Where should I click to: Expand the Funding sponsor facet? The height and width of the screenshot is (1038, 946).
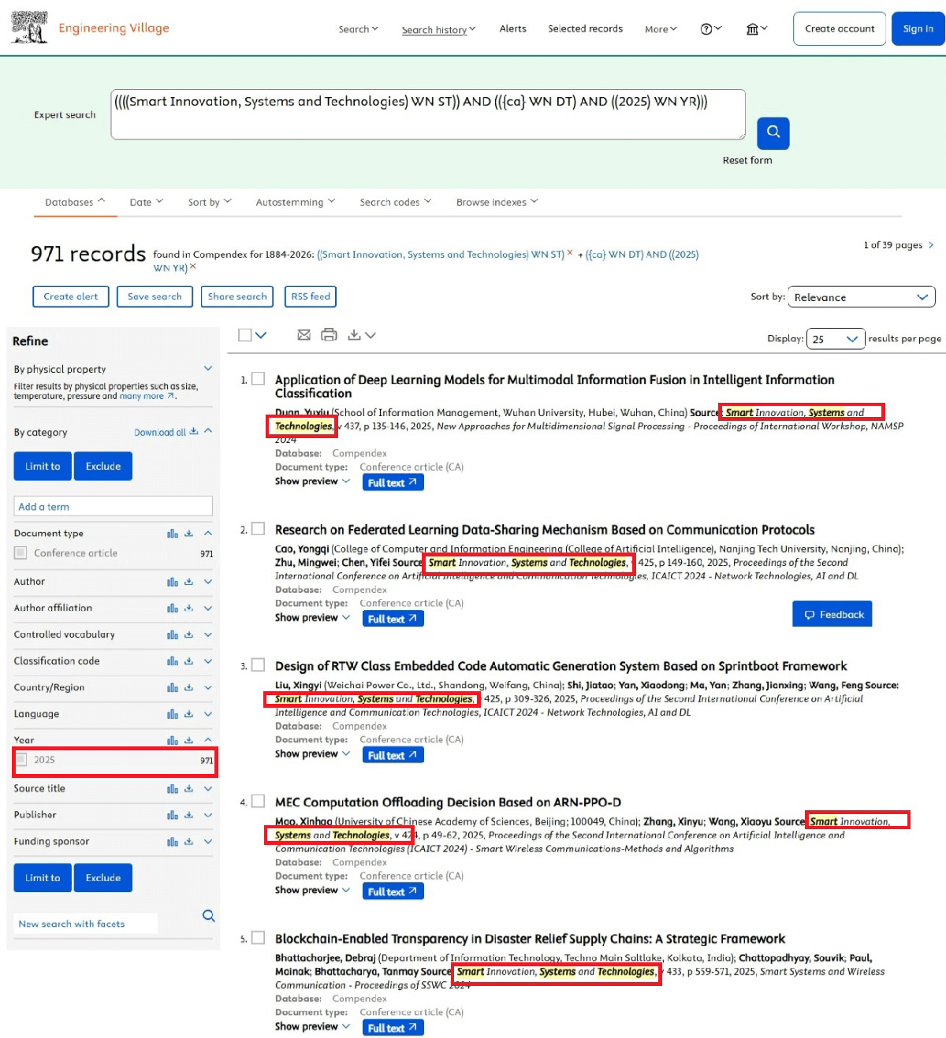point(208,842)
